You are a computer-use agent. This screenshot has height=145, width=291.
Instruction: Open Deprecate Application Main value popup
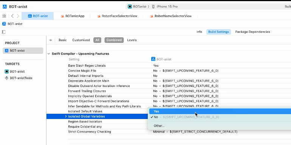pos(186,81)
